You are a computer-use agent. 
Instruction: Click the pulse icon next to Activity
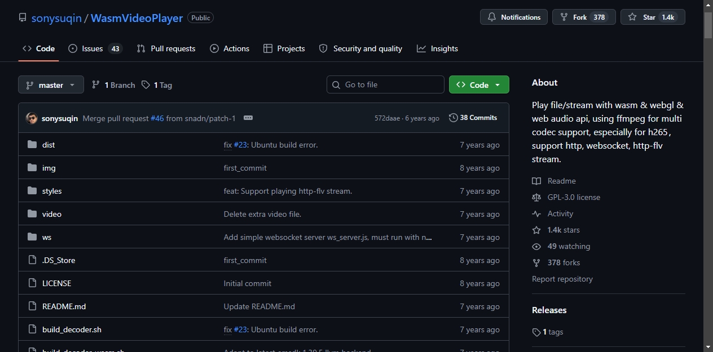[x=536, y=213]
